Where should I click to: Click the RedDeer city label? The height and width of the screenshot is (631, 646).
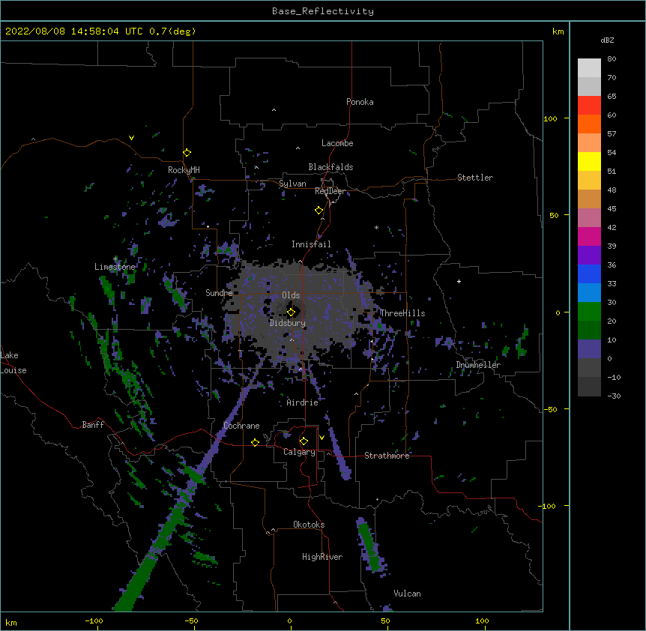coord(330,191)
